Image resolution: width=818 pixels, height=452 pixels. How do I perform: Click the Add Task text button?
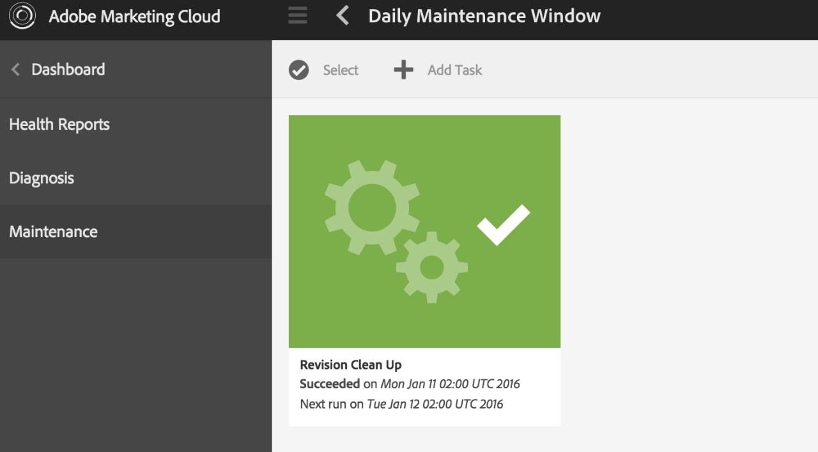click(455, 70)
